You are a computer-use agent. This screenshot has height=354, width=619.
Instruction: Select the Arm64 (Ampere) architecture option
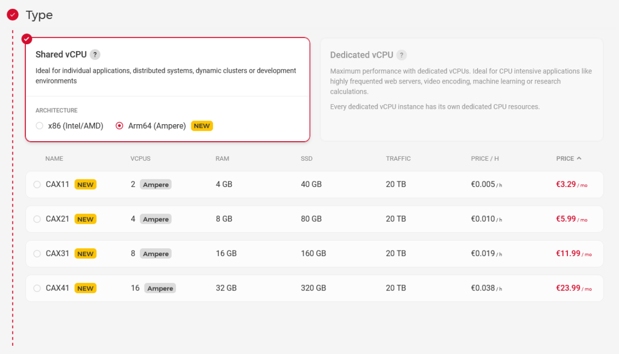(x=120, y=126)
